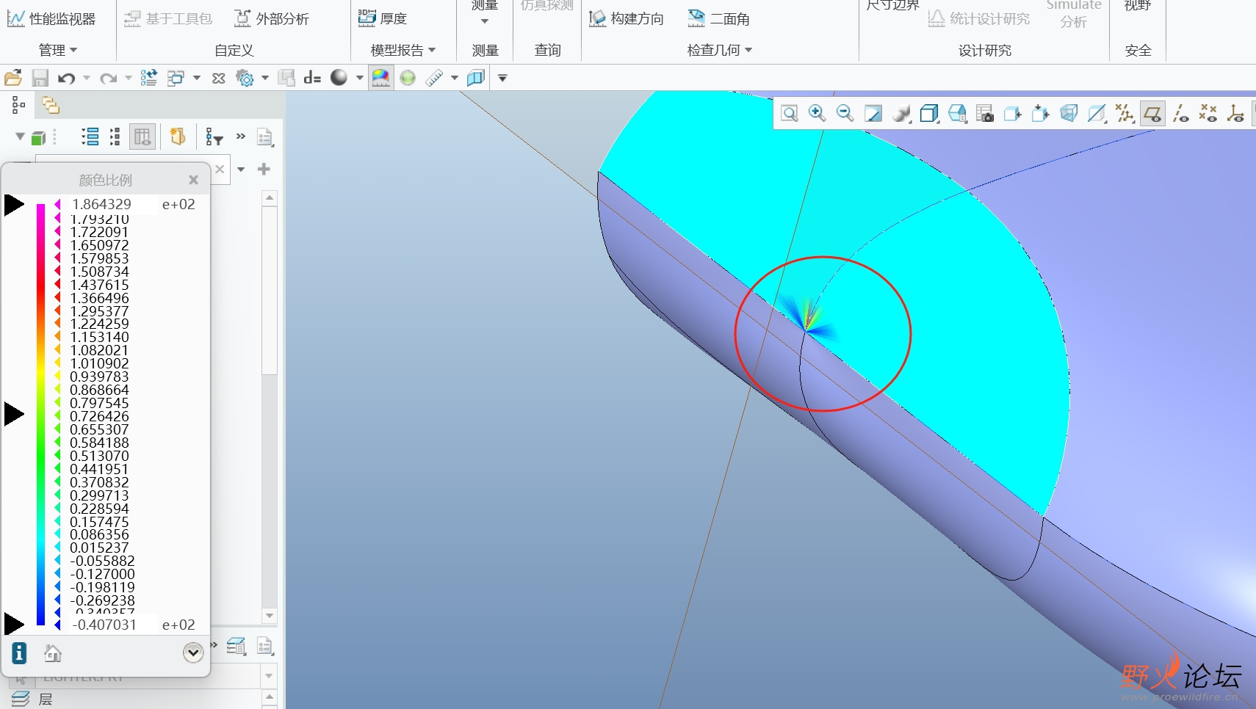The height and width of the screenshot is (709, 1256).
Task: Open a file with the folder icon
Action: click(13, 78)
